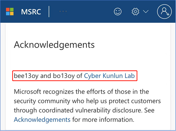Click the word 'of' before Cyber Kunlun

pos(79,76)
